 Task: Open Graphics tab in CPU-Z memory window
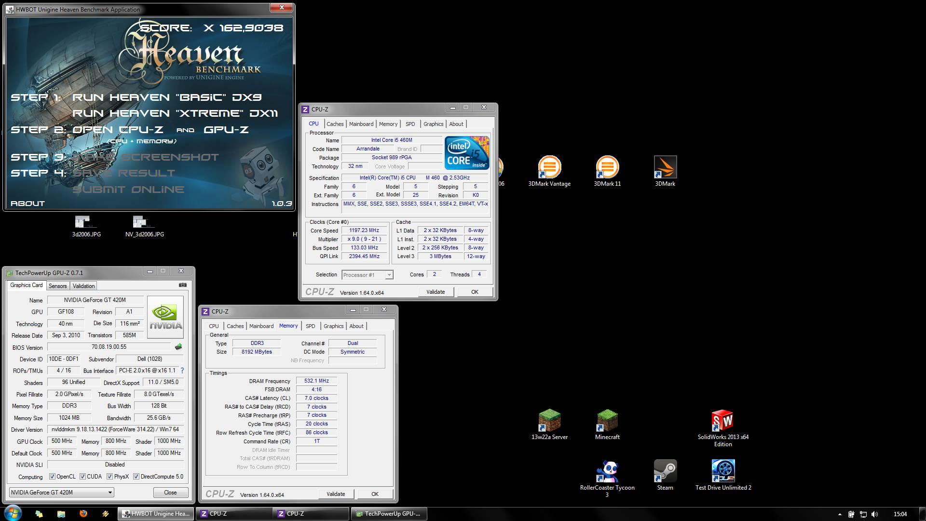tap(333, 326)
